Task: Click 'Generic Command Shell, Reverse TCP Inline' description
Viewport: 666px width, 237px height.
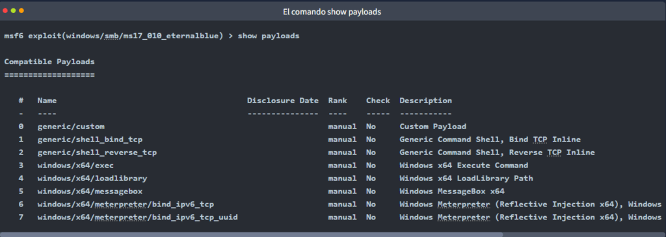Action: [x=498, y=153]
